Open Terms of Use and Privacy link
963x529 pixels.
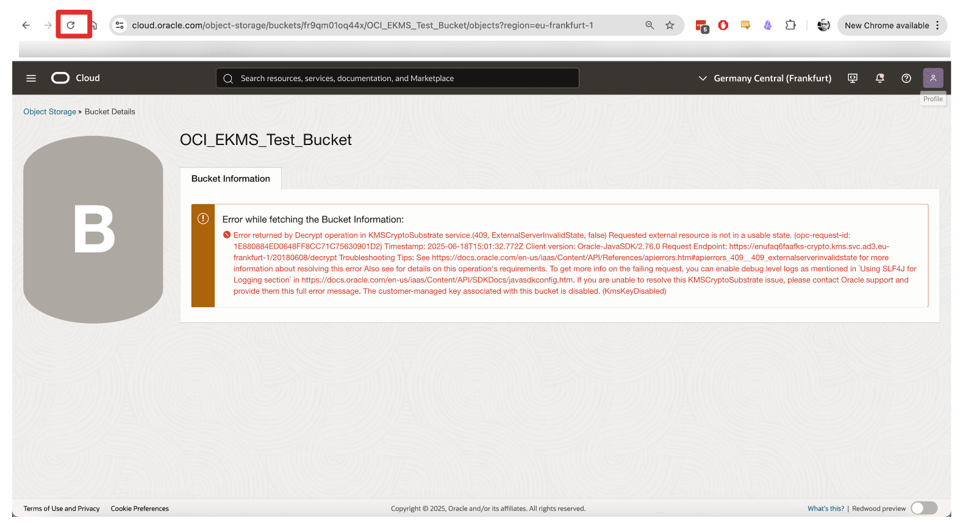(62, 508)
